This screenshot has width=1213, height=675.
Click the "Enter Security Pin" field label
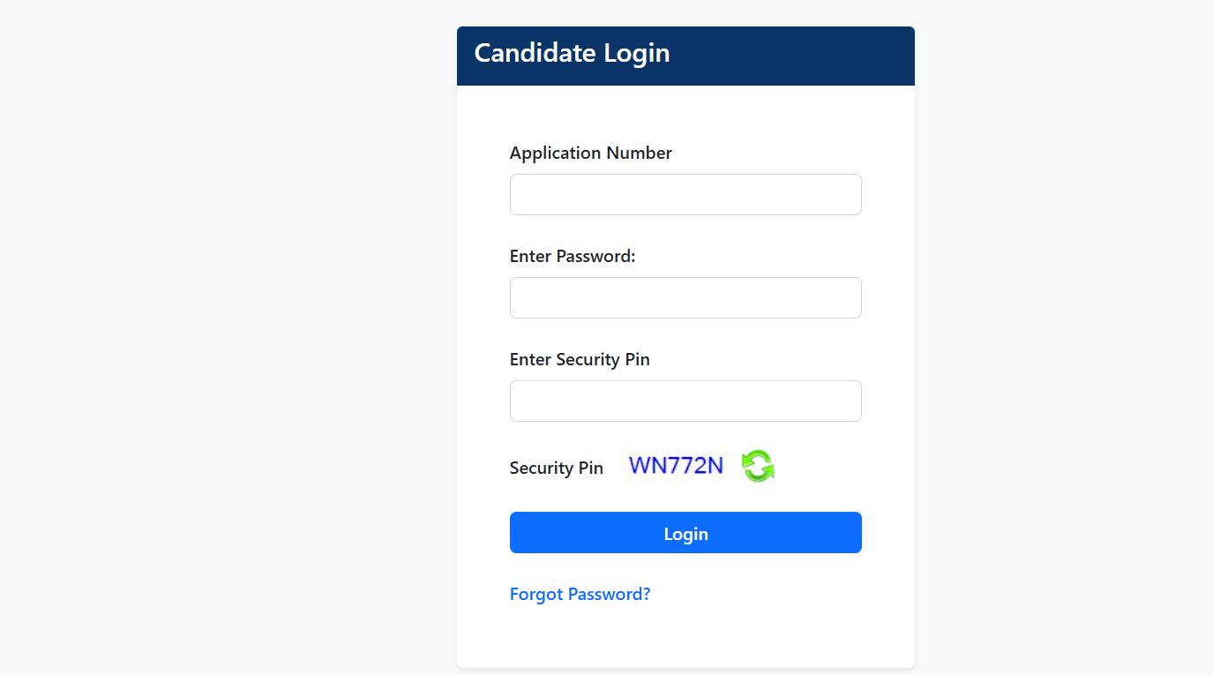(x=580, y=359)
